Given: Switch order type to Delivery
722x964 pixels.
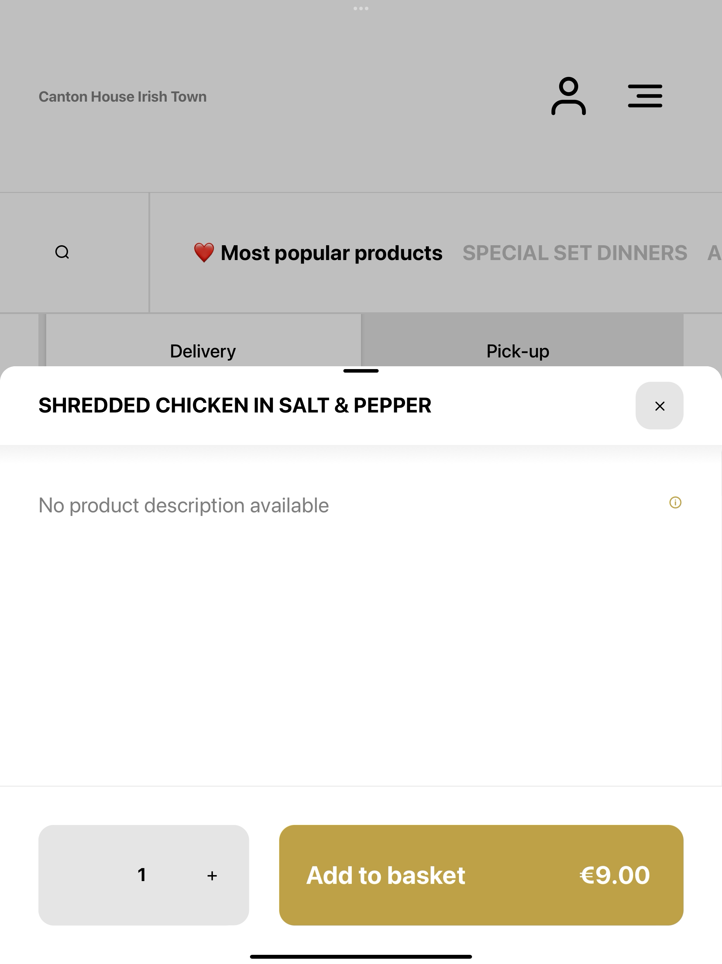Looking at the screenshot, I should pos(203,351).
